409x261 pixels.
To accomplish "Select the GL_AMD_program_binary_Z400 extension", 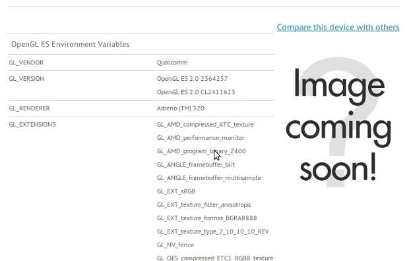I will [201, 151].
